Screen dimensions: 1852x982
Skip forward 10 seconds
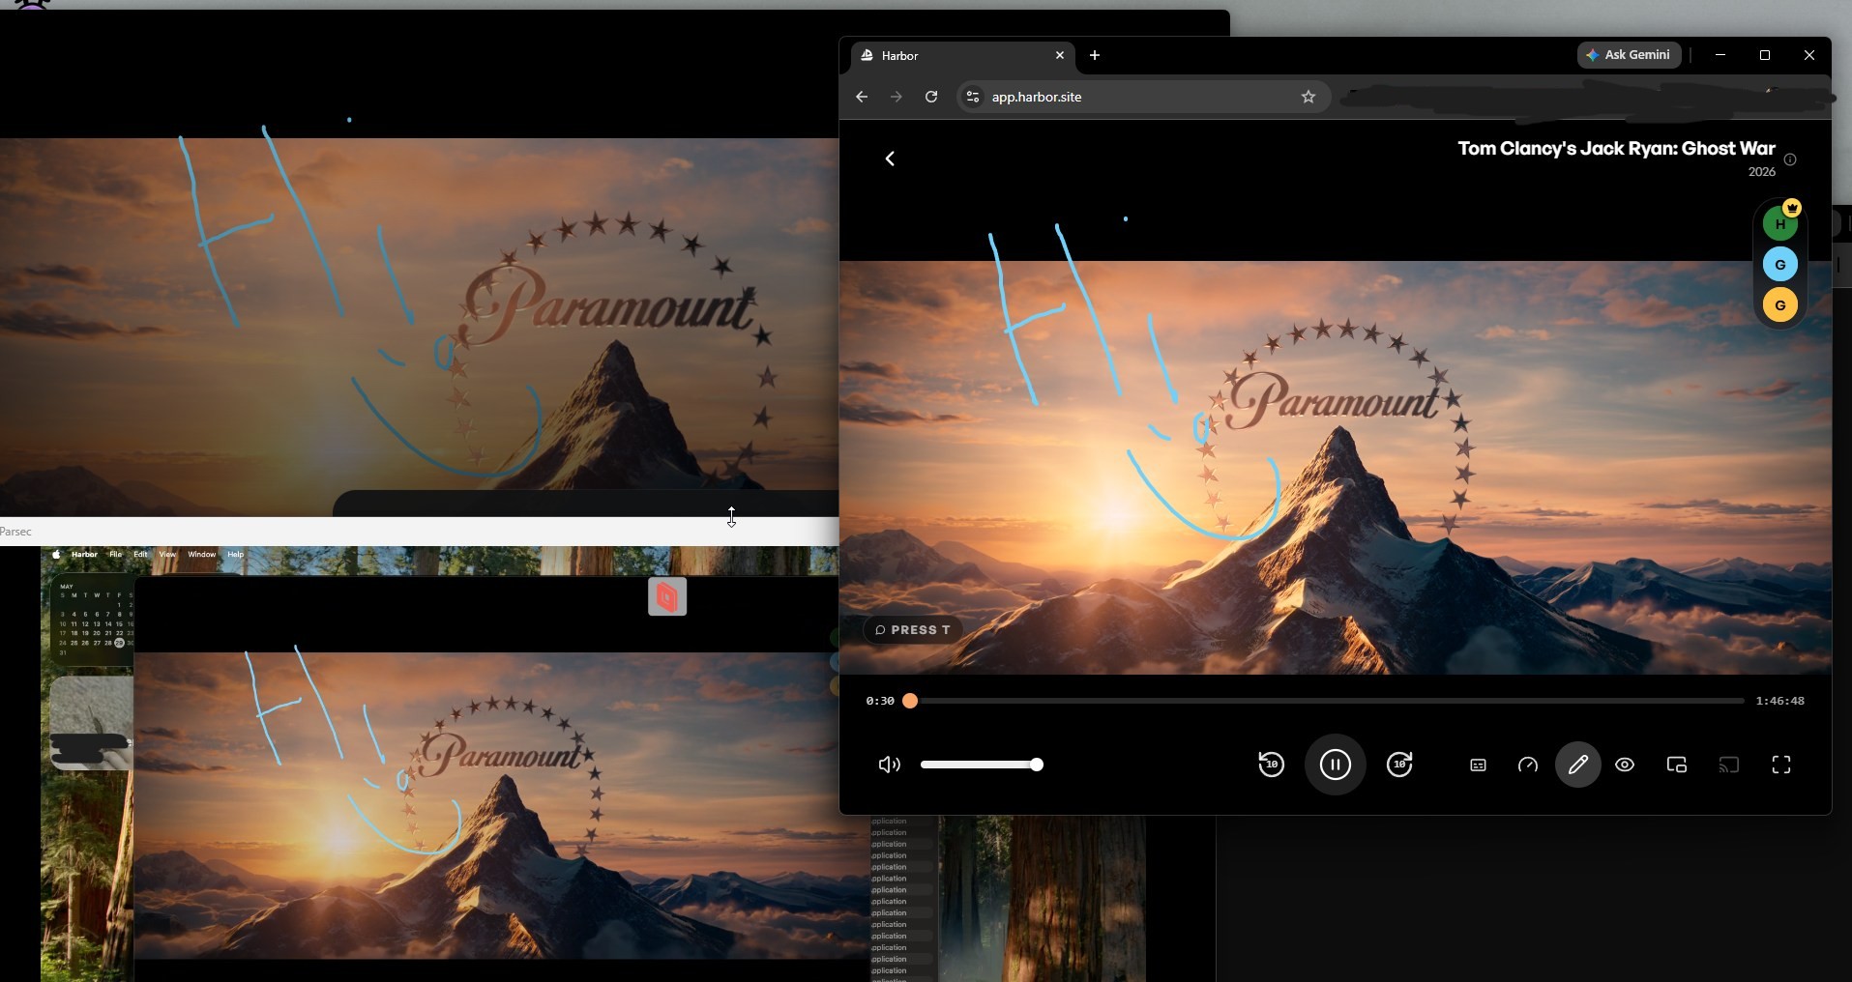[x=1399, y=765]
